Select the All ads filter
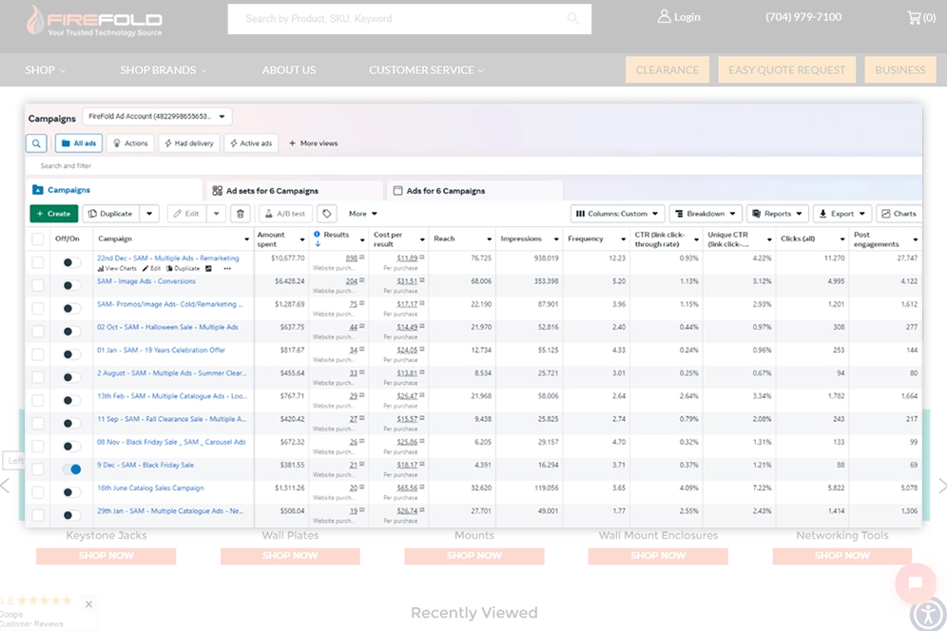 [79, 143]
